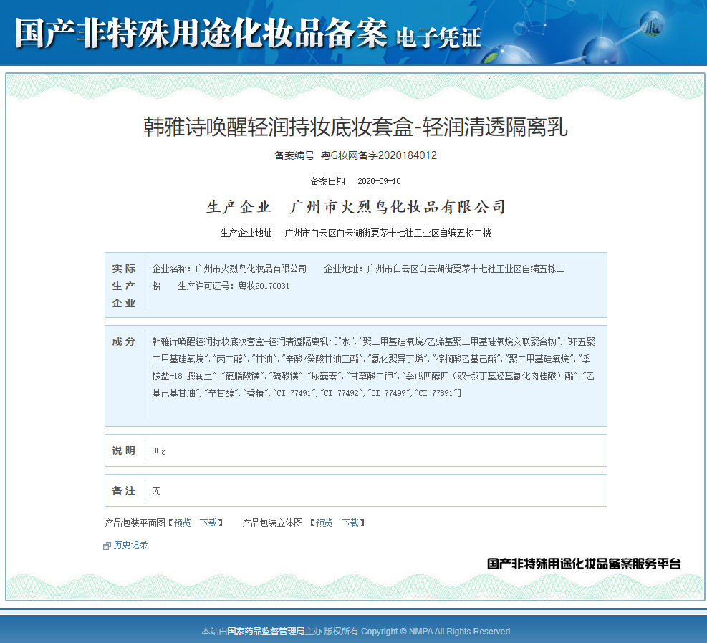707x643 pixels.
Task: Click the 电子凭证 banner text
Action: (x=438, y=37)
